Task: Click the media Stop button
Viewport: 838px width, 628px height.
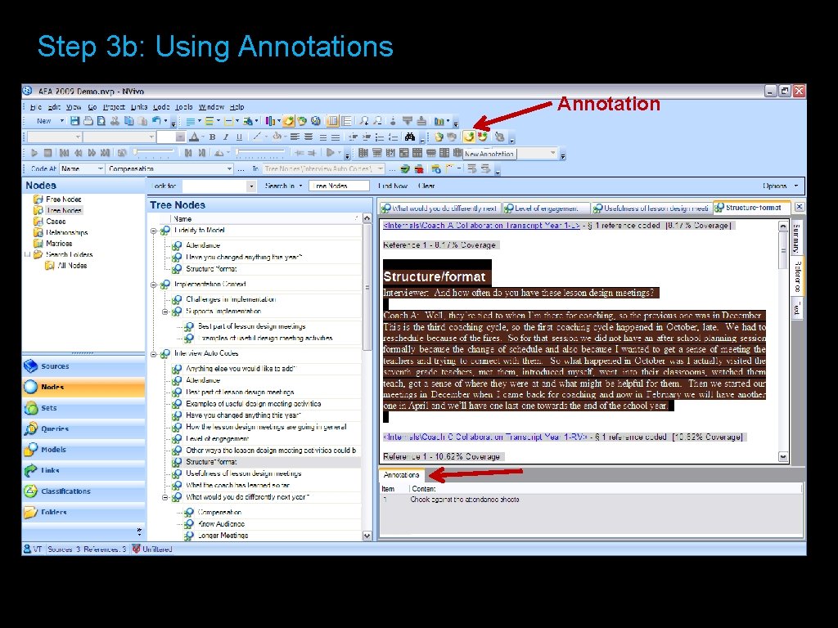Action: coord(48,153)
